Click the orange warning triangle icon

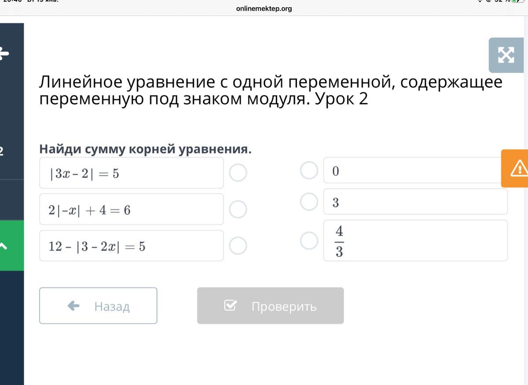[518, 169]
